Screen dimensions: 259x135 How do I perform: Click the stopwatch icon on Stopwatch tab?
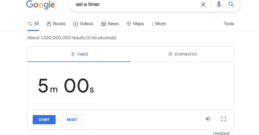tap(170, 54)
